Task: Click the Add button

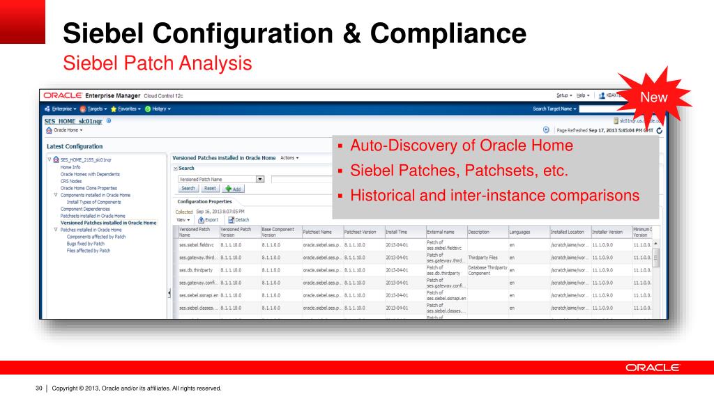Action: [233, 189]
